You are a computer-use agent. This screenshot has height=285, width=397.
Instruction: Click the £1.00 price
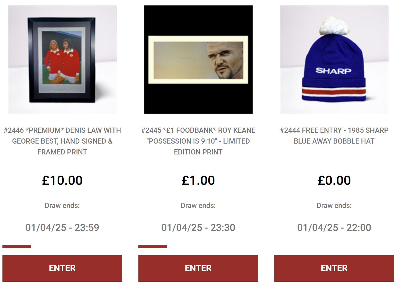coord(198,180)
